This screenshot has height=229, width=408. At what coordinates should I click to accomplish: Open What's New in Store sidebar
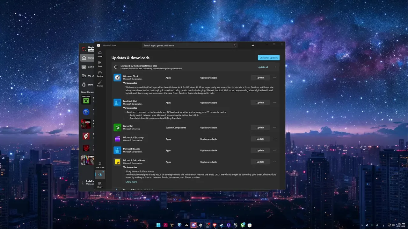tap(100, 165)
